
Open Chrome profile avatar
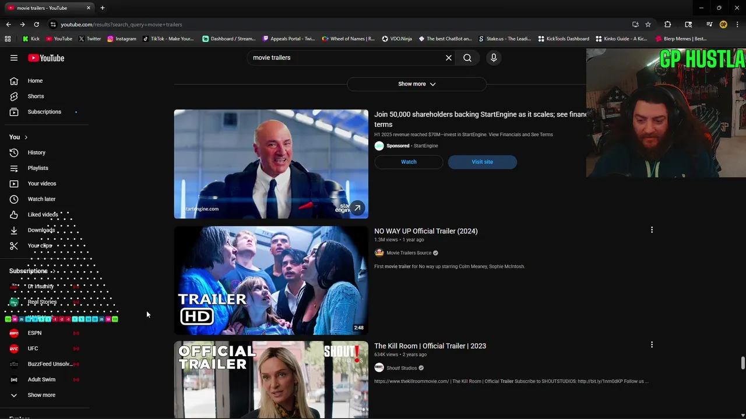(723, 24)
